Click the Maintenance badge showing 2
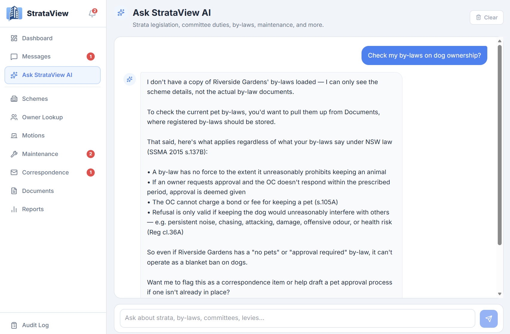This screenshot has width=510, height=334. [91, 154]
